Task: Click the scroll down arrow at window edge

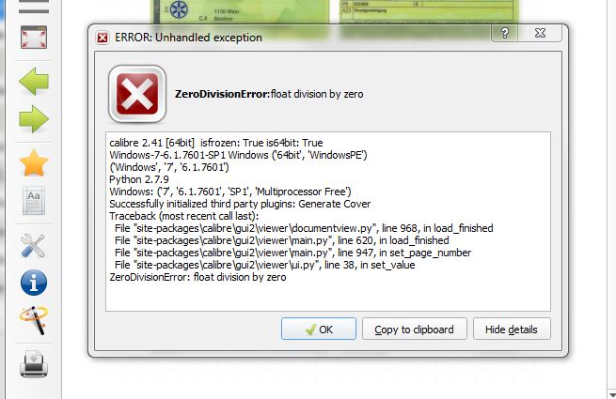Action: coord(612,394)
